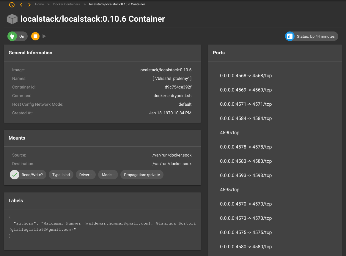This screenshot has height=256, width=346.
Task: Click the container cube icon
Action: pyautogui.click(x=12, y=19)
